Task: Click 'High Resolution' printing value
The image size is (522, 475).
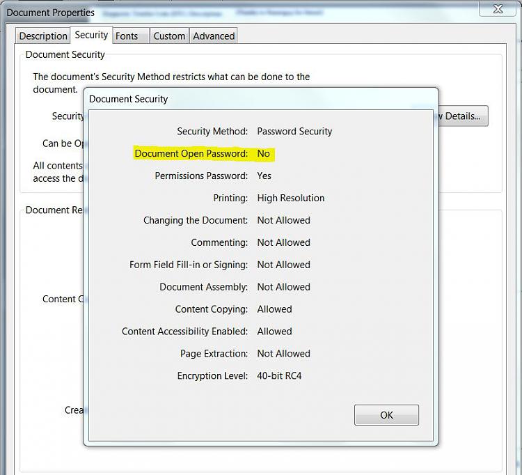Action: coord(291,198)
